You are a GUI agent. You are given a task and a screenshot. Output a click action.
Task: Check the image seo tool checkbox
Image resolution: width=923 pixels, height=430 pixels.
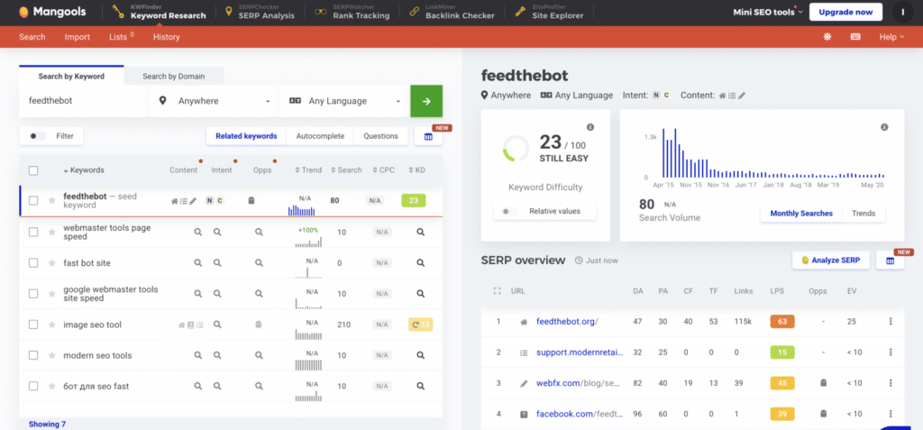[33, 325]
